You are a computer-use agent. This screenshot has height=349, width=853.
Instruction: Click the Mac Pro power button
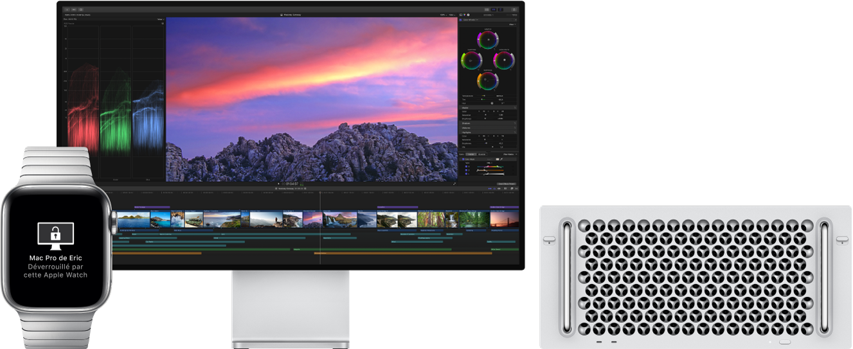pos(784,341)
